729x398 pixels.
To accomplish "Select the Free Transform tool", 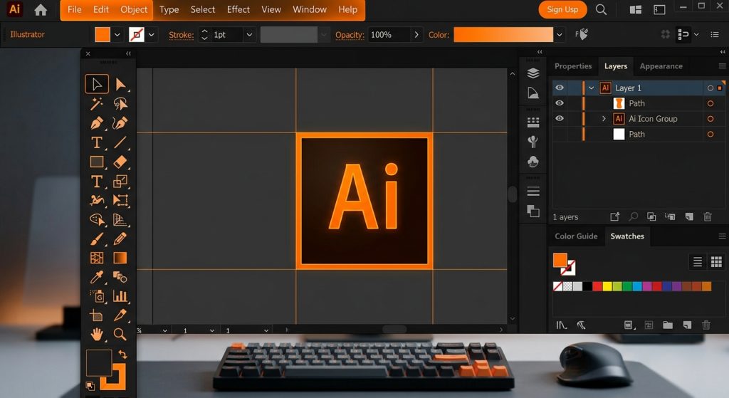I will pyautogui.click(x=120, y=200).
